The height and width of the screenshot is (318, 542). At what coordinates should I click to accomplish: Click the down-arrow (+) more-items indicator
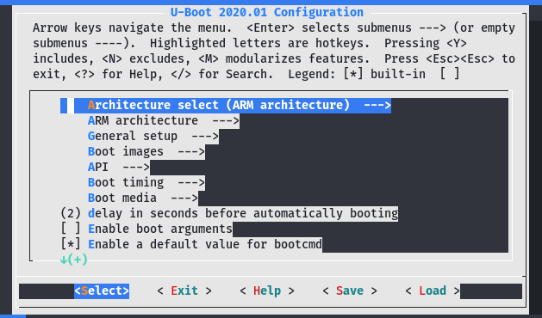coord(74,260)
